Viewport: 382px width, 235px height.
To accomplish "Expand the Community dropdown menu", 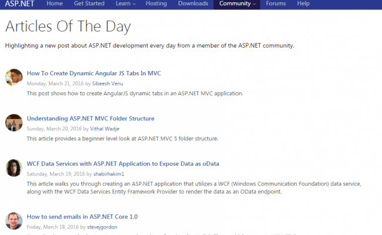I will 237,4.
